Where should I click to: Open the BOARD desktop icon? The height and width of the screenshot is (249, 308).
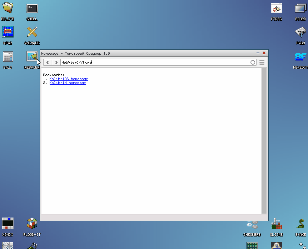[x=300, y=9]
